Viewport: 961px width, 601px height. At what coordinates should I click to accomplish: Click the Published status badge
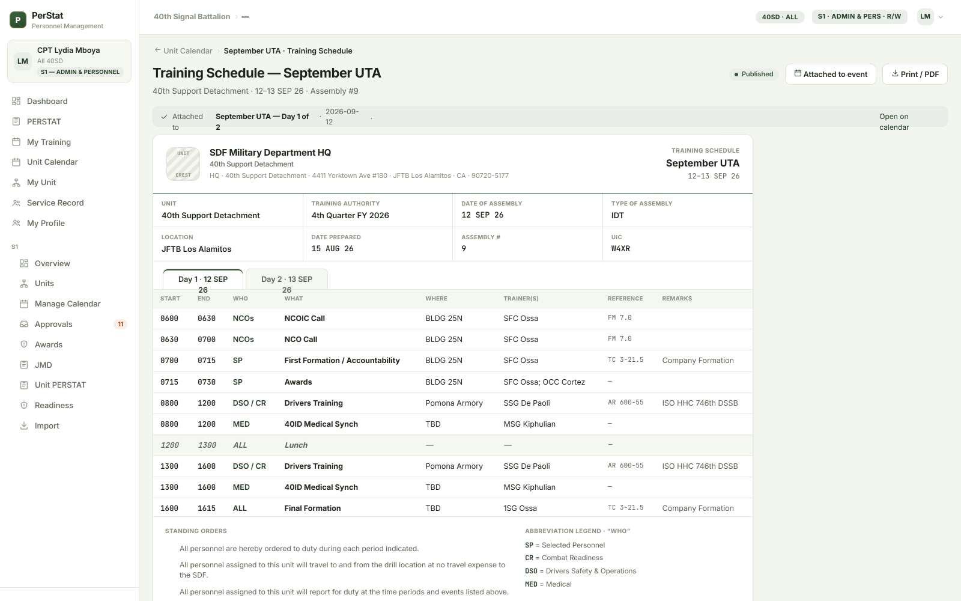754,74
